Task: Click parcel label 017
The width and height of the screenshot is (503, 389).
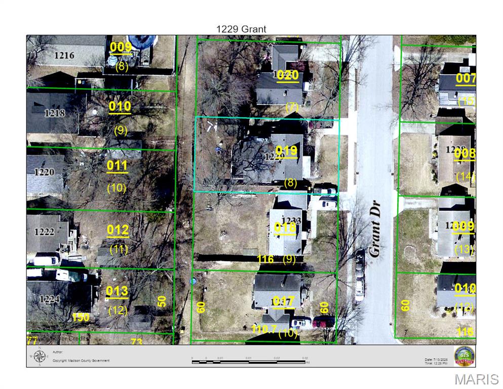Action: pyautogui.click(x=283, y=301)
